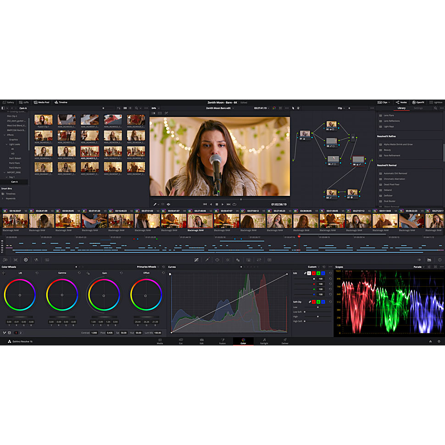Select the Deflicker effect
Screen dimensions: 445x445
[x=388, y=195]
